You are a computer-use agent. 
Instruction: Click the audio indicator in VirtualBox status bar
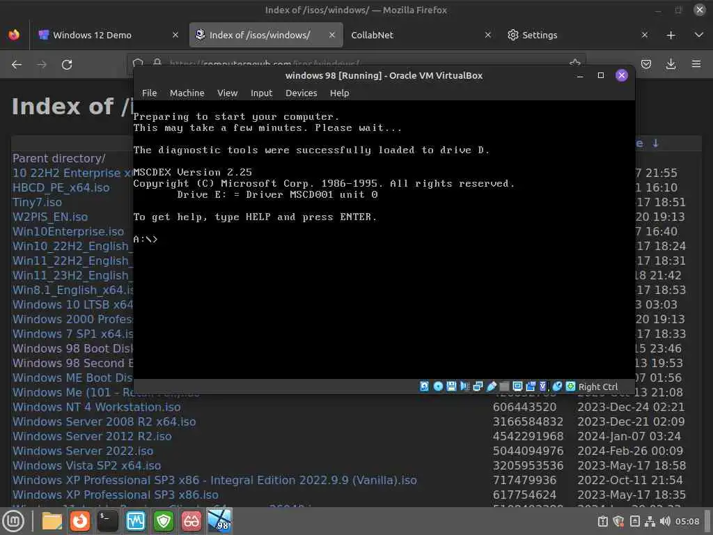464,386
